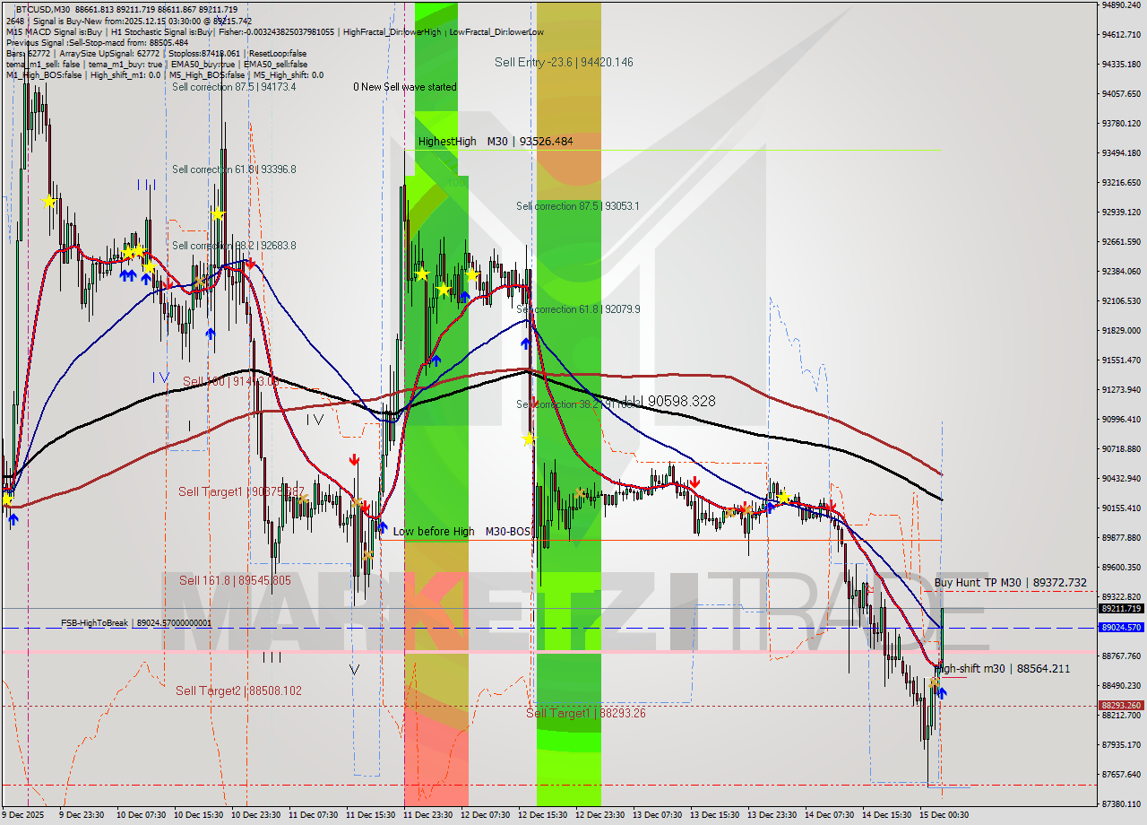The image size is (1147, 825).
Task: Click the blue up arrow at the chart's bottom-left
Action: click(13, 518)
